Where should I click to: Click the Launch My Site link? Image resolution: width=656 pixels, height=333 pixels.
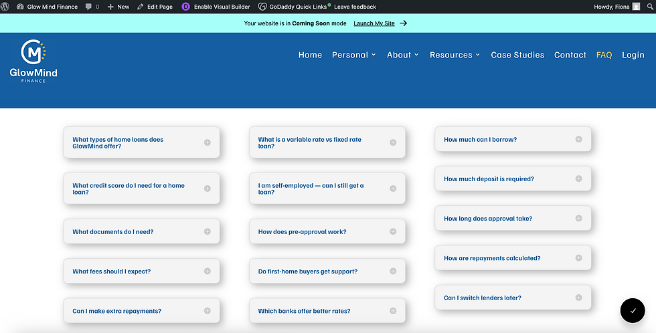click(x=374, y=23)
